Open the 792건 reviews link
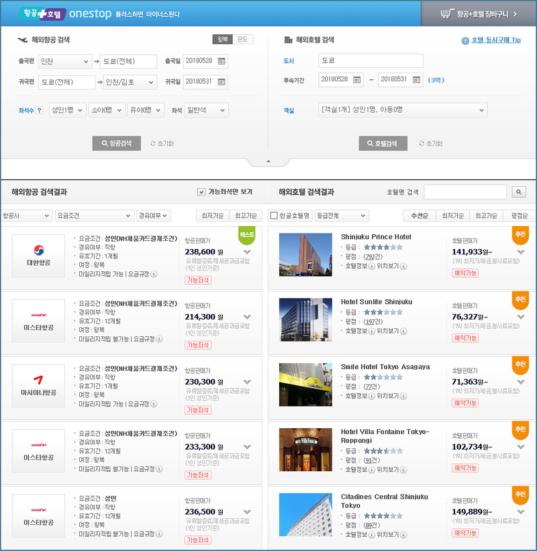 tap(373, 257)
